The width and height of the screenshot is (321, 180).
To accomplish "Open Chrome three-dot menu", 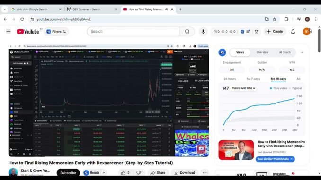I will pos(316,19).
